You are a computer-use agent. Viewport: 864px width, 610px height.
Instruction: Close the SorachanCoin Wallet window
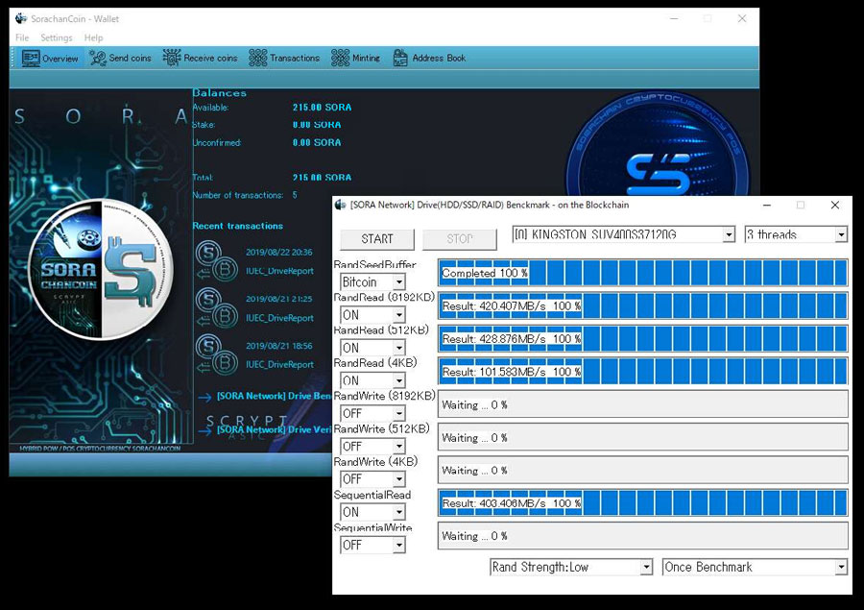pyautogui.click(x=742, y=19)
